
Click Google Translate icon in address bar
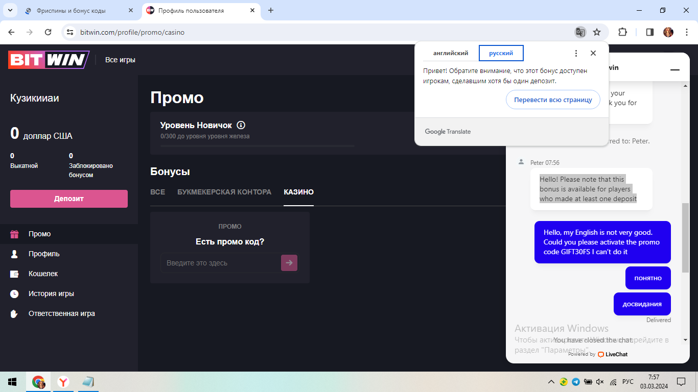click(x=580, y=32)
